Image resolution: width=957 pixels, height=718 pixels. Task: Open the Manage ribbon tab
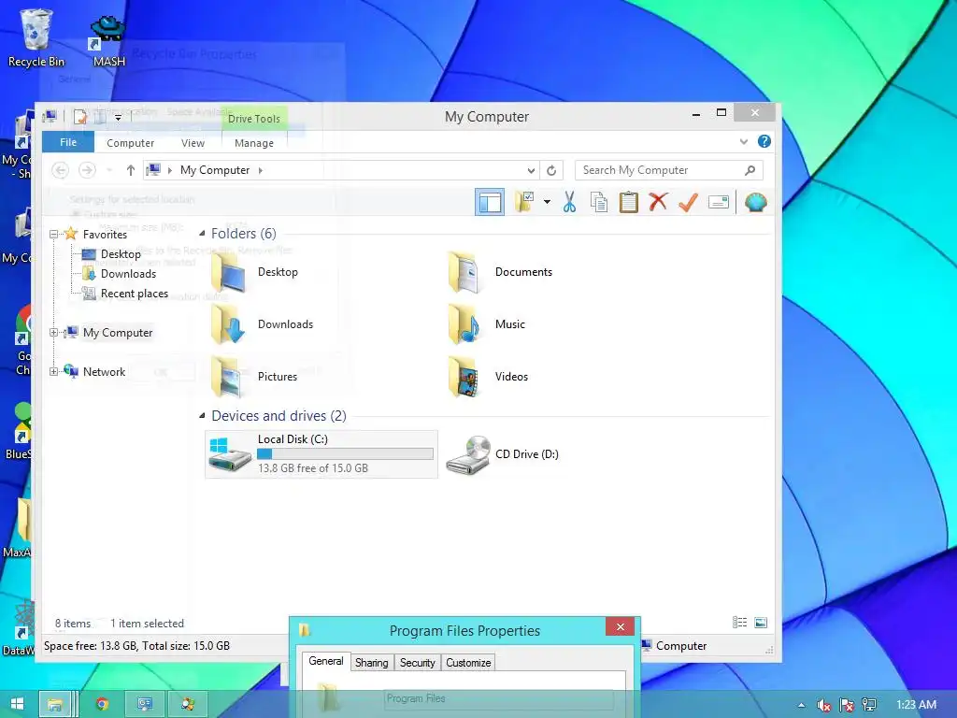click(x=254, y=143)
